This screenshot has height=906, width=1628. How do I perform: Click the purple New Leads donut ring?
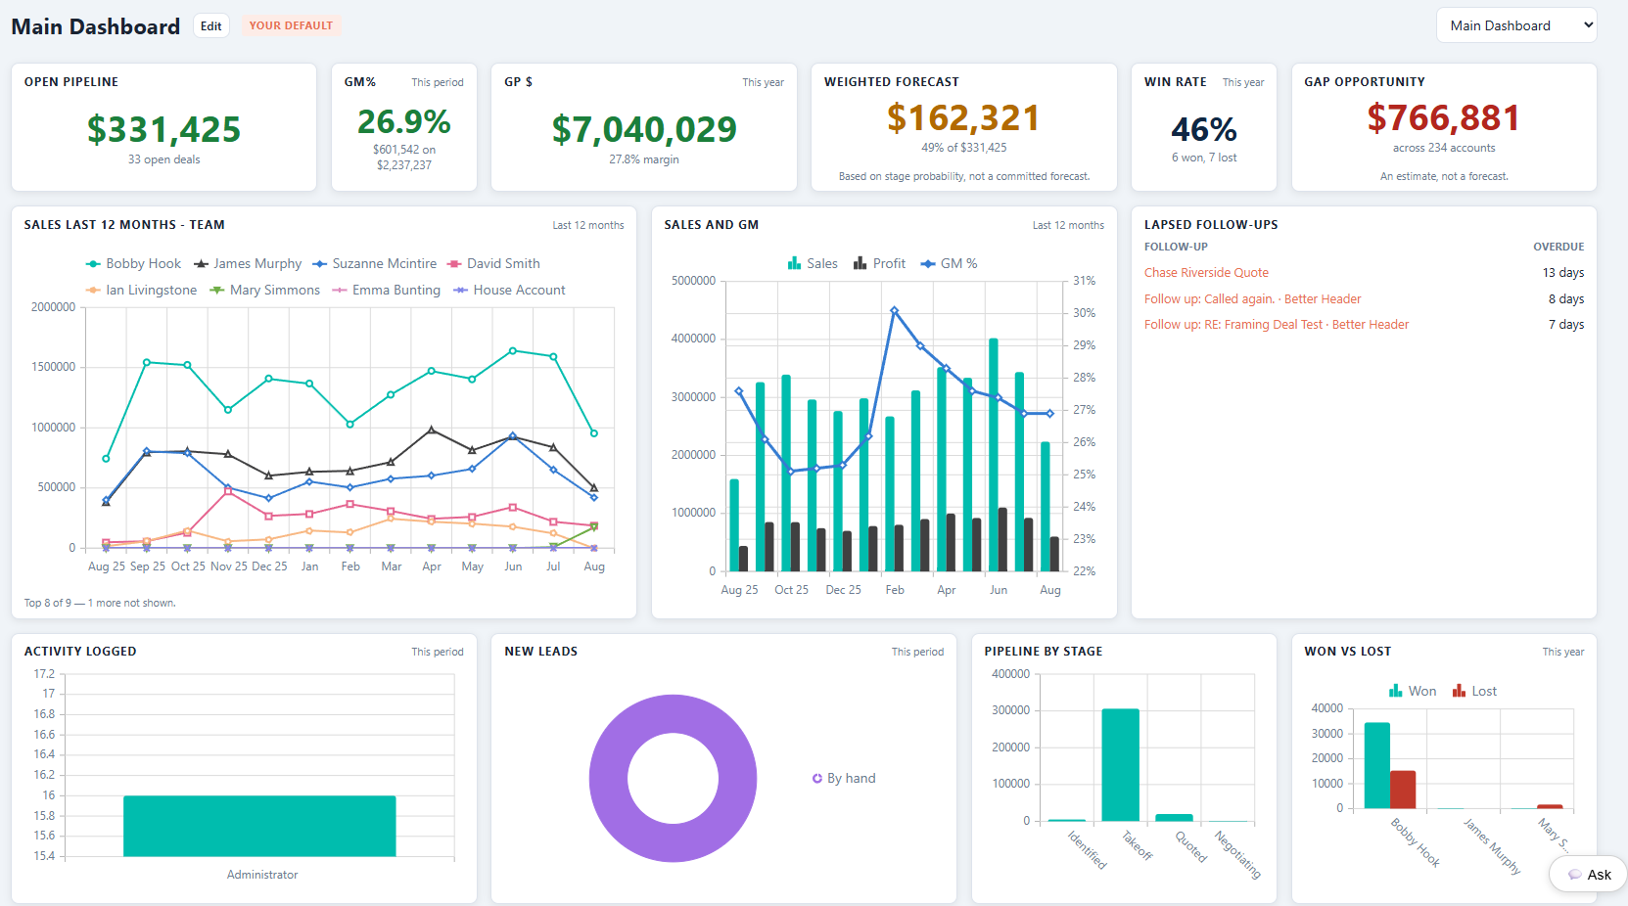673,713
